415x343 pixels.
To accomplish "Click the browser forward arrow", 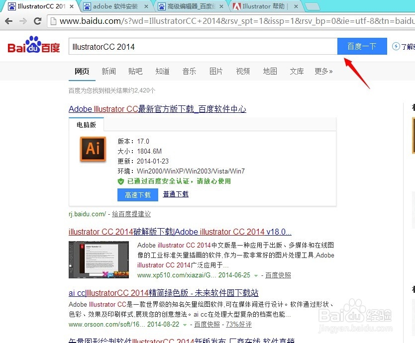I will coord(23,21).
